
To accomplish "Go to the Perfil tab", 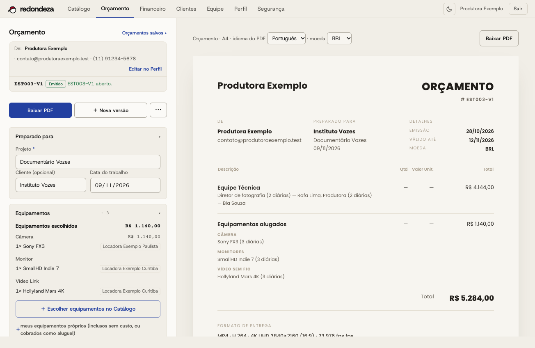I will (240, 9).
